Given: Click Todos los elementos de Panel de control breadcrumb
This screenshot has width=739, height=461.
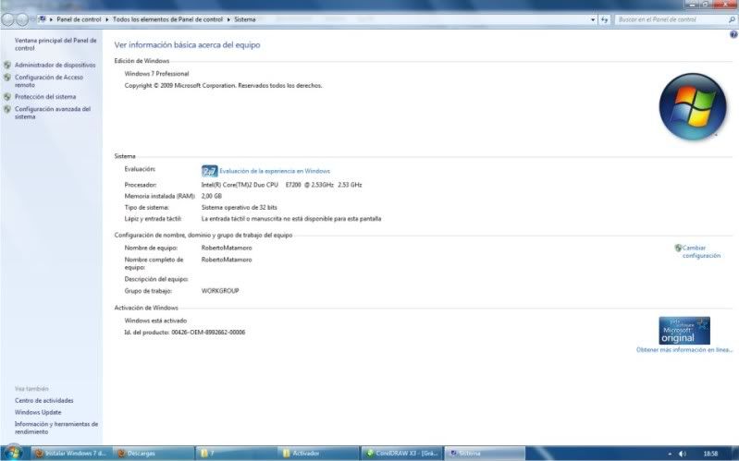Looking at the screenshot, I should pyautogui.click(x=167, y=19).
